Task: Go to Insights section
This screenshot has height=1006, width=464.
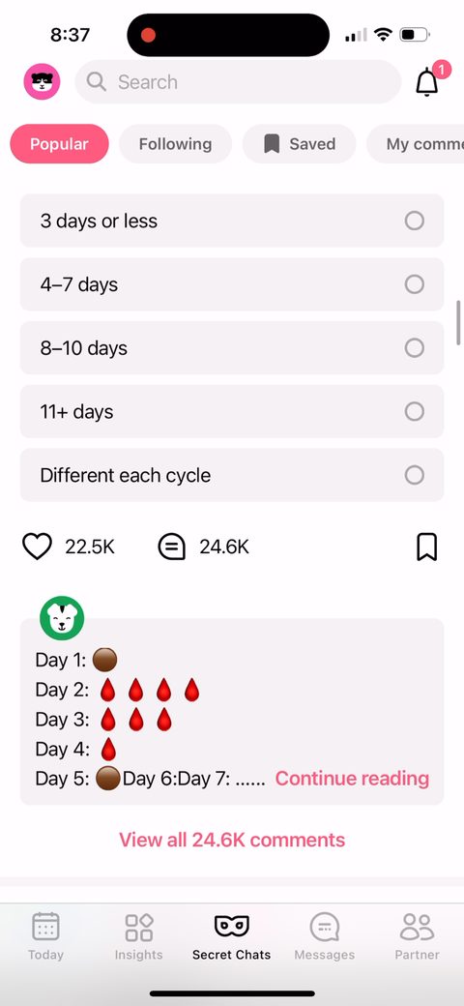Action: pyautogui.click(x=138, y=935)
